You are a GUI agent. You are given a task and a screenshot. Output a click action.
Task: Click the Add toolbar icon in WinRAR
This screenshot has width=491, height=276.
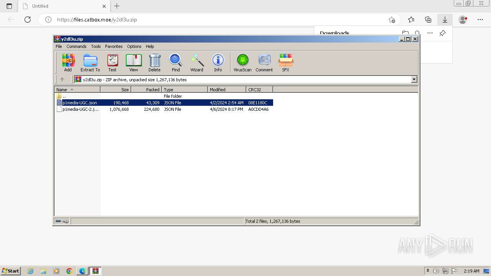pyautogui.click(x=68, y=62)
